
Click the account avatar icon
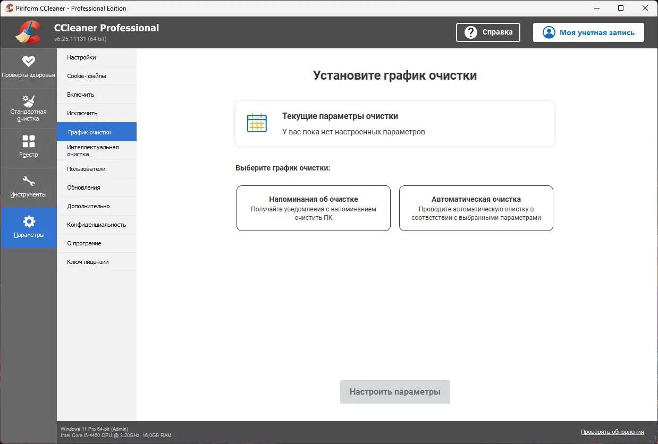pyautogui.click(x=548, y=32)
